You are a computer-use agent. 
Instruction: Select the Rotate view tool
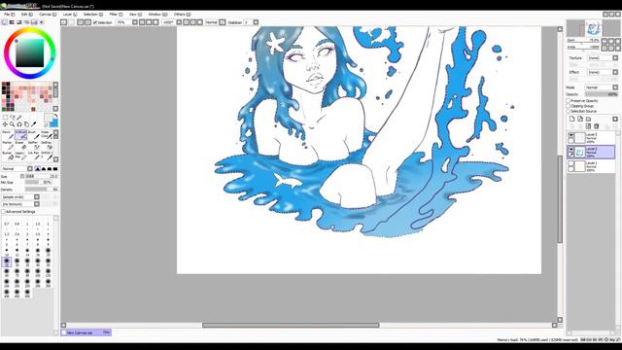click(19, 124)
